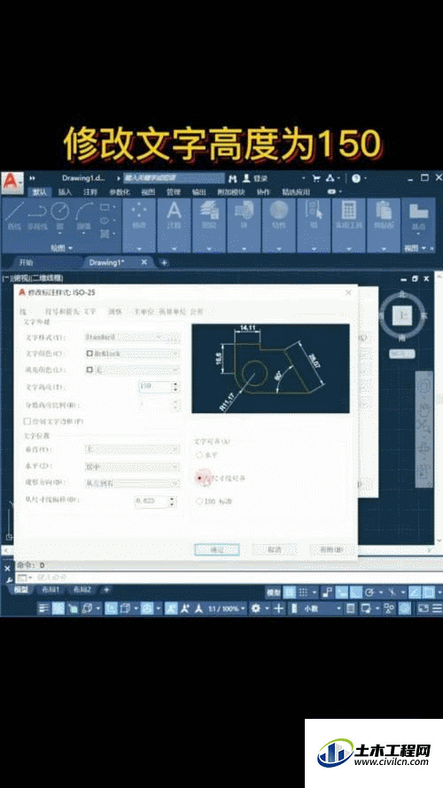Switch to the Fit (调整) dialog tab
The image size is (443, 788).
(115, 312)
